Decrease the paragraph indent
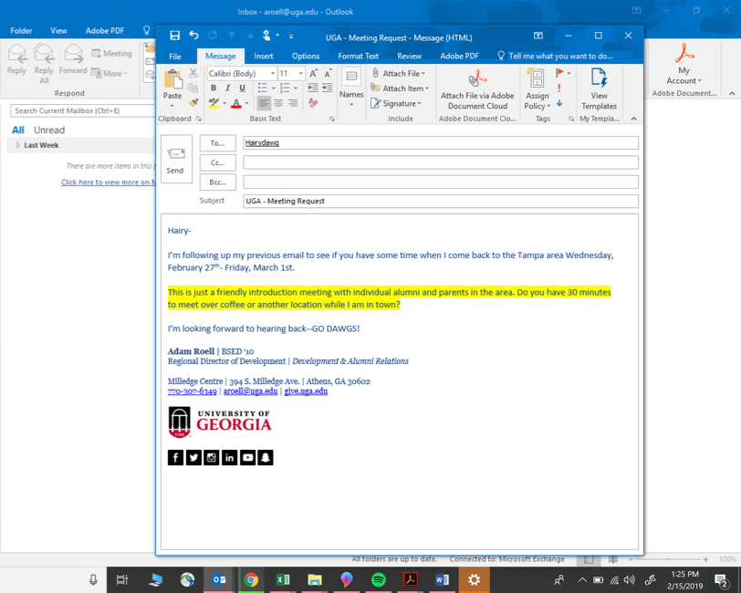The width and height of the screenshot is (741, 593). tap(312, 88)
